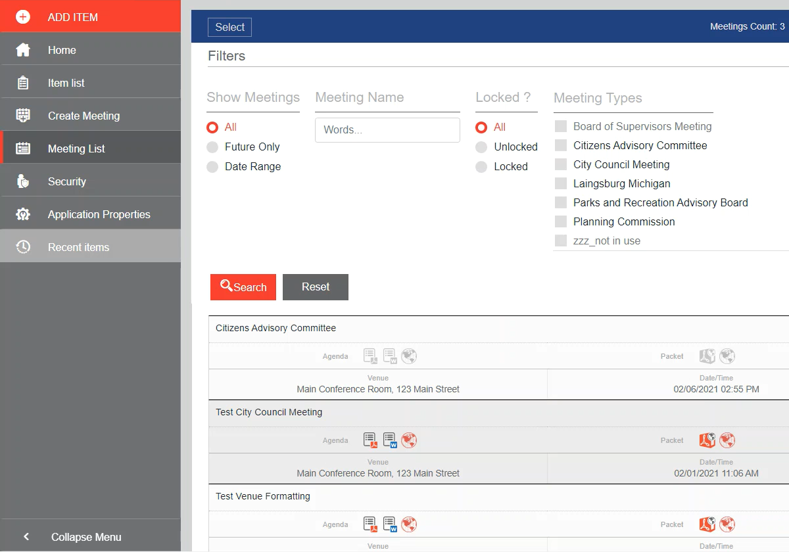Check the Board of Supervisors Meeting box
This screenshot has height=552, width=789.
click(561, 126)
